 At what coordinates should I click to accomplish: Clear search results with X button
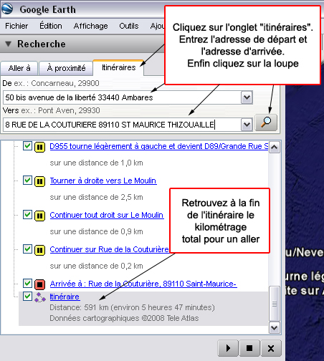click(271, 348)
